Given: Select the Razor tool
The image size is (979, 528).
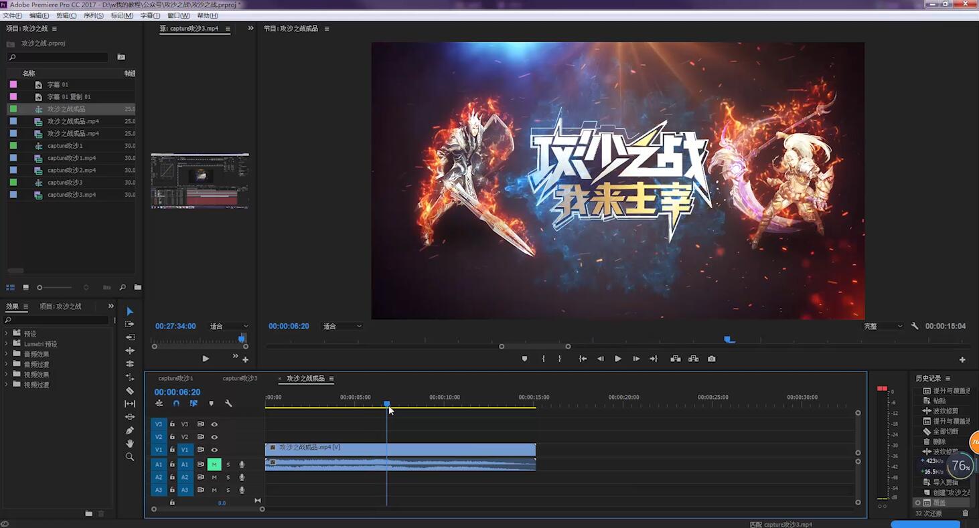Looking at the screenshot, I should coord(130,391).
